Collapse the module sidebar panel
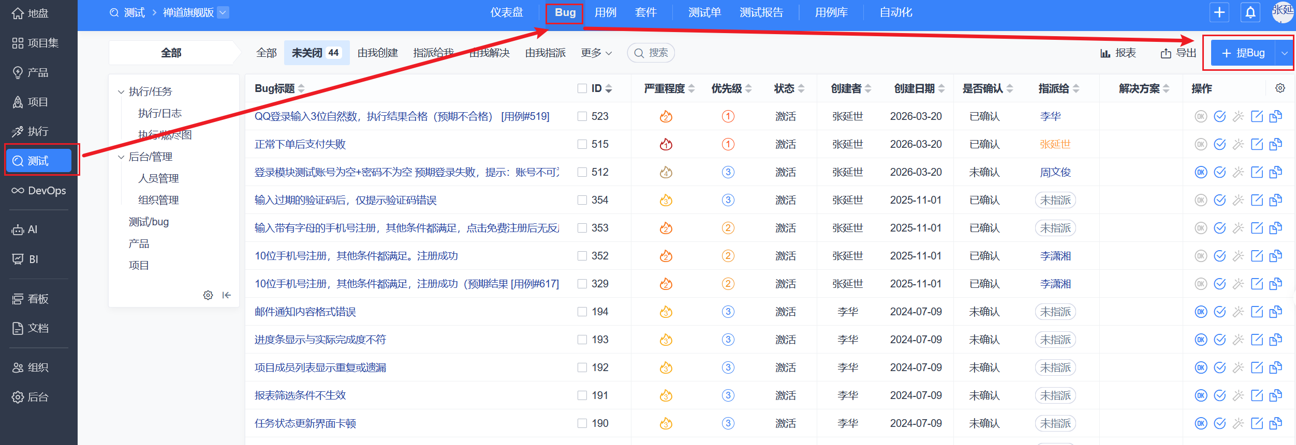The height and width of the screenshot is (445, 1296). point(227,295)
